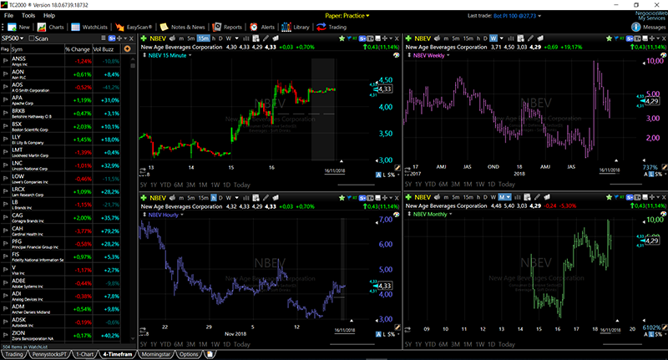Image resolution: width=668 pixels, height=360 pixels.
Task: Switch to the Options tab
Action: coord(189,354)
